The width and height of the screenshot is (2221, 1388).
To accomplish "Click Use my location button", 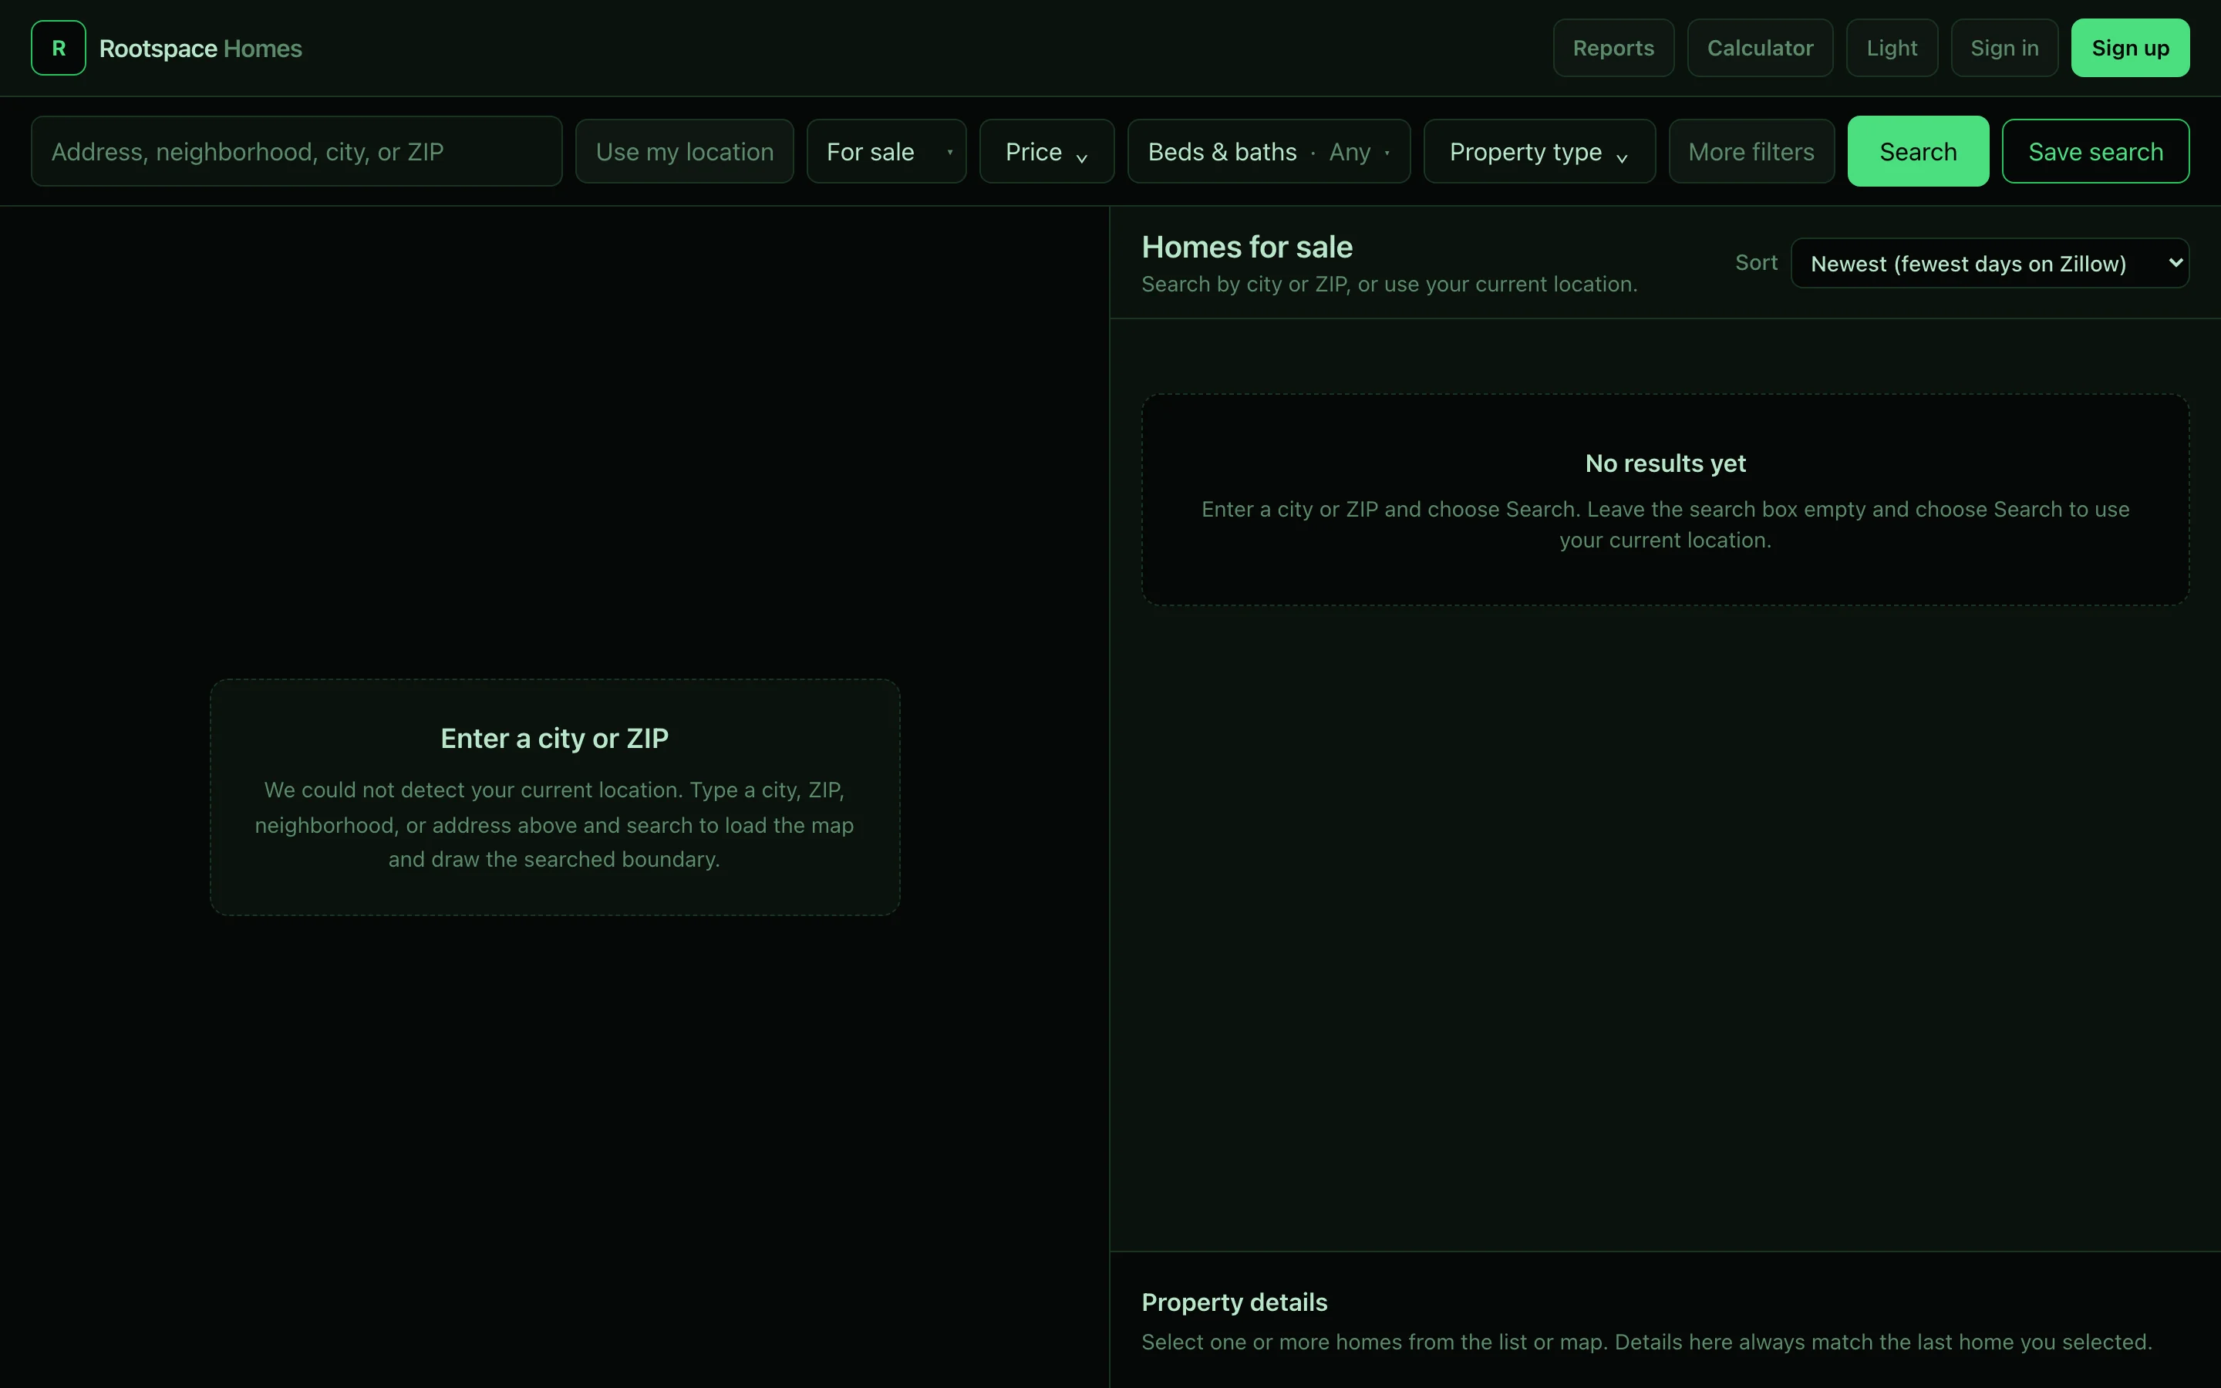I will (685, 151).
